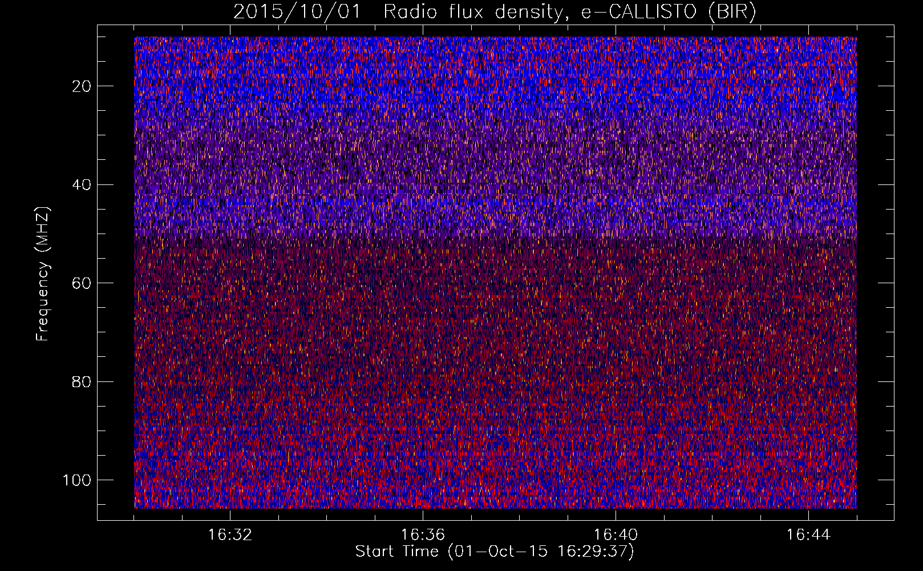Click the '80' frequency tick label
The image size is (923, 571).
82,381
